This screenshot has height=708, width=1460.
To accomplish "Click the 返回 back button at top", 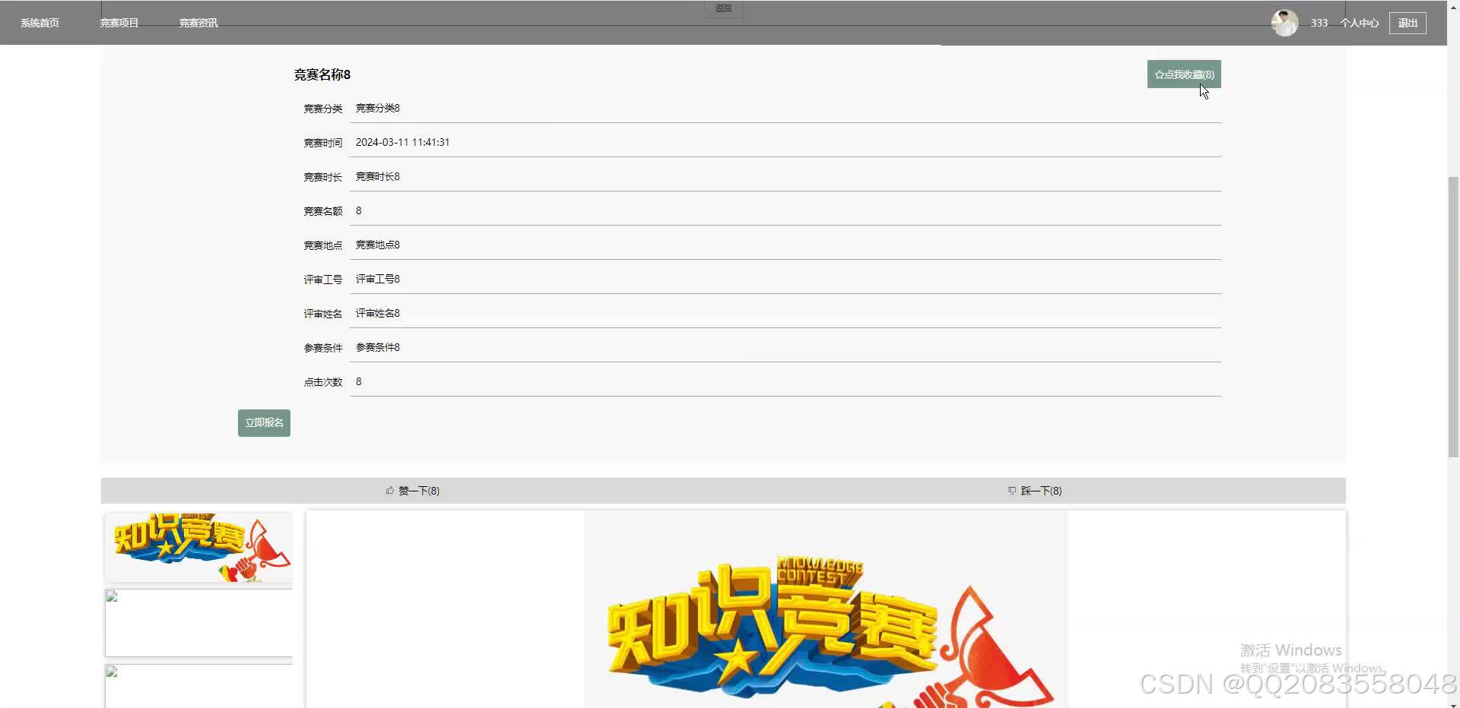I will coord(723,8).
